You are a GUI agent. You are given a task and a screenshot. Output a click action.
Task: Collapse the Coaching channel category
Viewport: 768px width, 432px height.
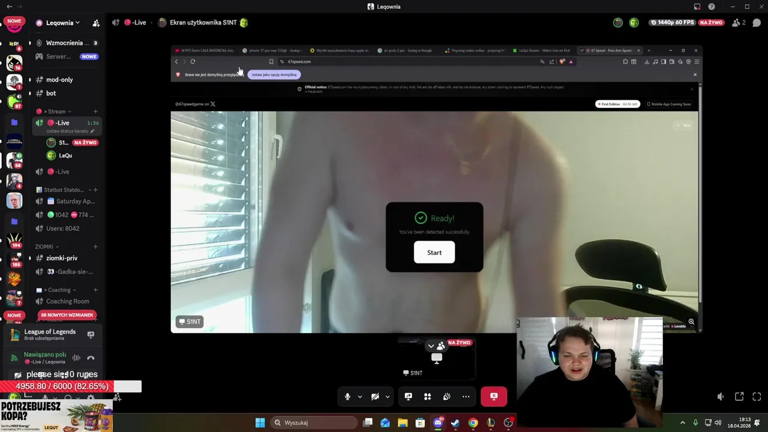click(x=57, y=290)
